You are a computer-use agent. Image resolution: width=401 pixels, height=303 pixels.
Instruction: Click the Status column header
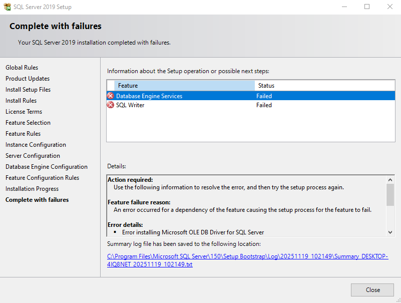pos(324,86)
